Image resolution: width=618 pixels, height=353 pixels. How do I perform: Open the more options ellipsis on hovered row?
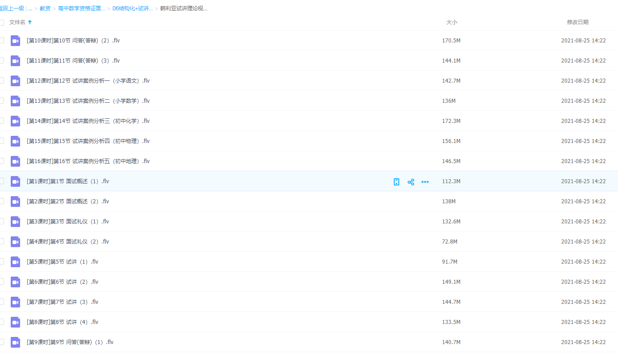coord(425,182)
